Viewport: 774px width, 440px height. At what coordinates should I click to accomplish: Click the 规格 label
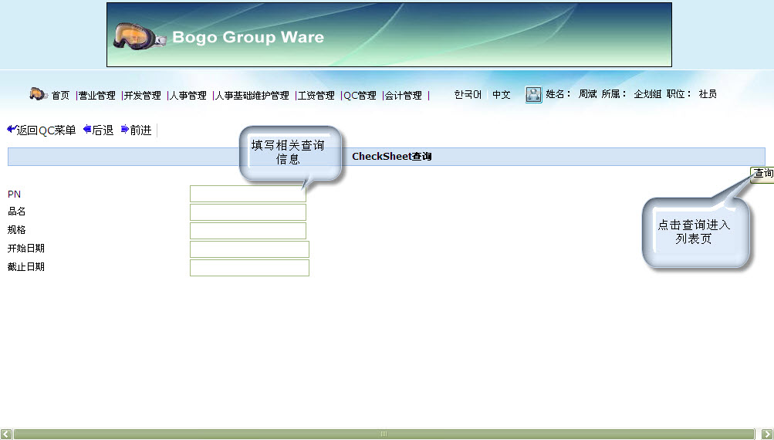[x=17, y=229]
